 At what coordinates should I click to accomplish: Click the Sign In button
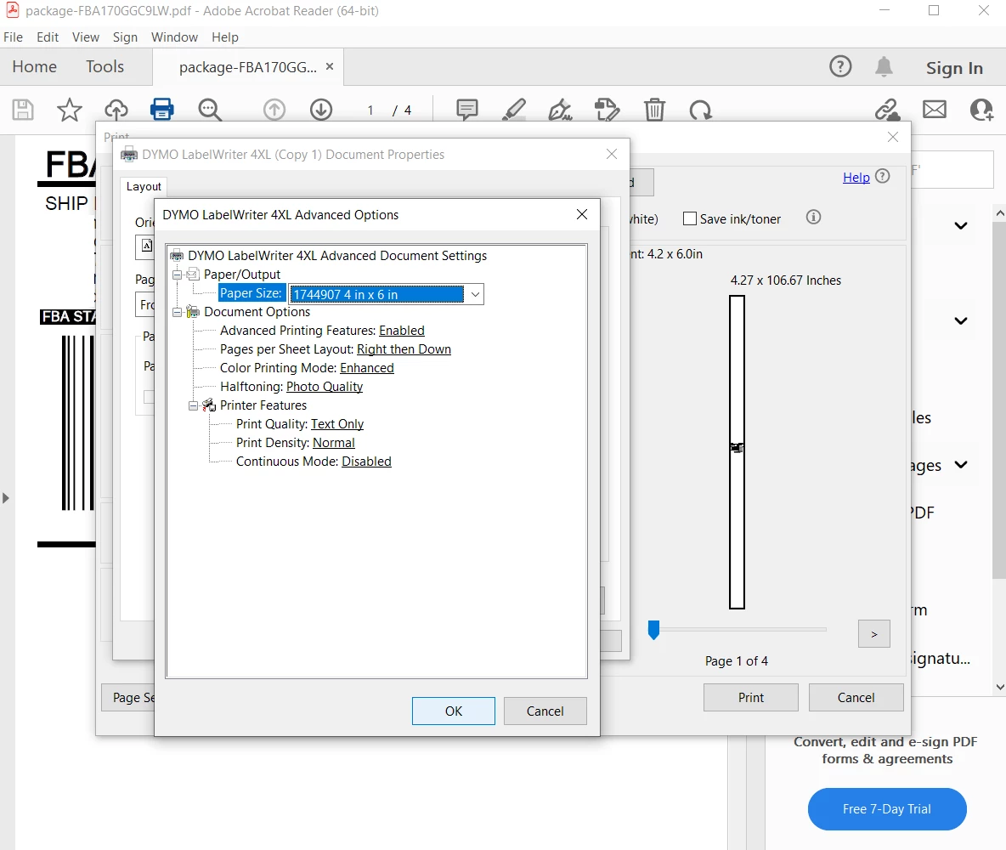(954, 67)
